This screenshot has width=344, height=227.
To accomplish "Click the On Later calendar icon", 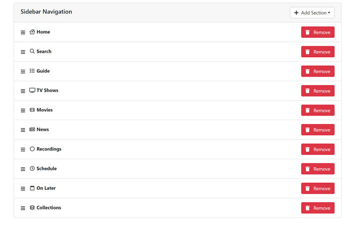I will tap(32, 188).
